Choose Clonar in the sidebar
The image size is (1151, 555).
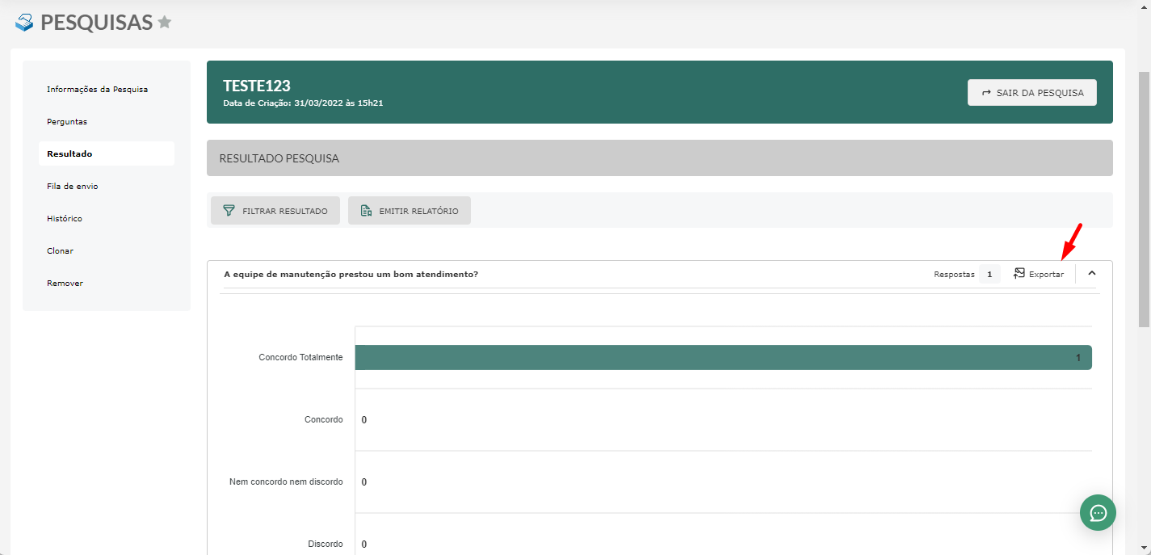pyautogui.click(x=60, y=250)
